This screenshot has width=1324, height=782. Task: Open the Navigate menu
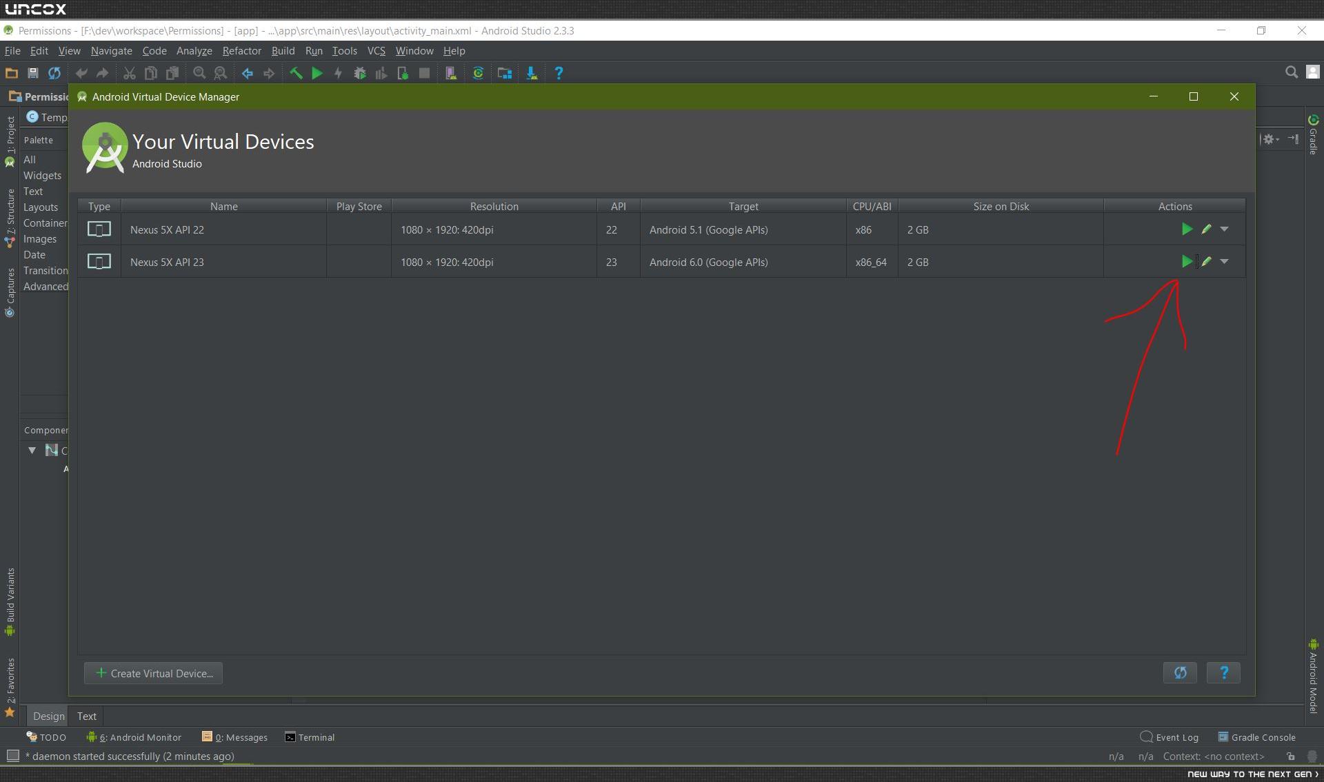pos(111,51)
